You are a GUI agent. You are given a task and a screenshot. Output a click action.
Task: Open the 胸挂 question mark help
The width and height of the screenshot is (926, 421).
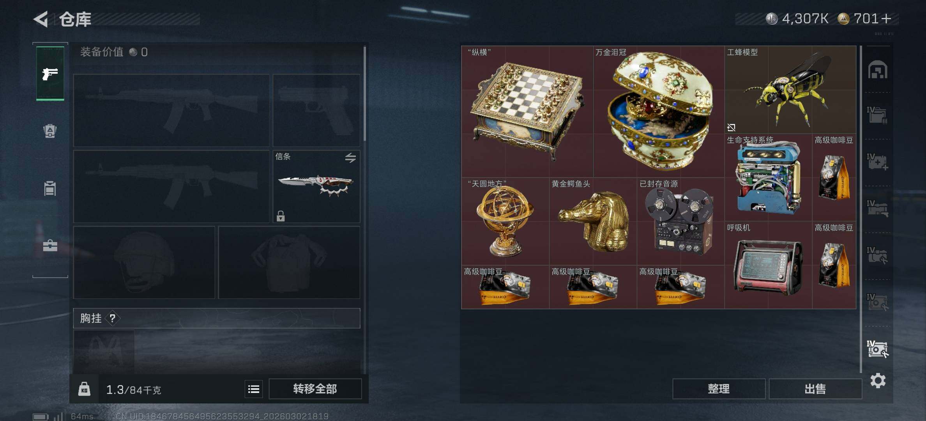pos(113,318)
